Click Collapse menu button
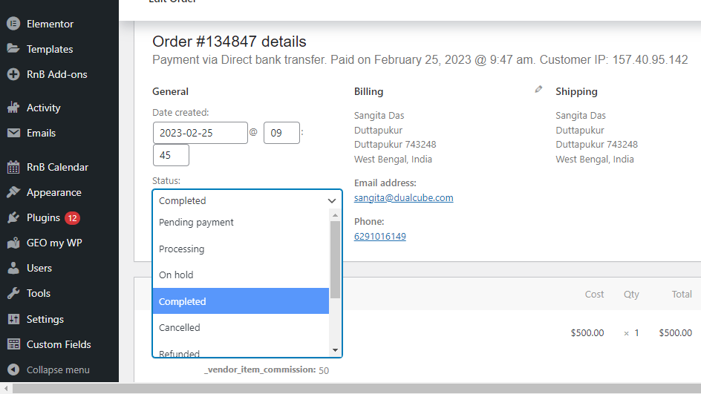701x394 pixels. (57, 370)
